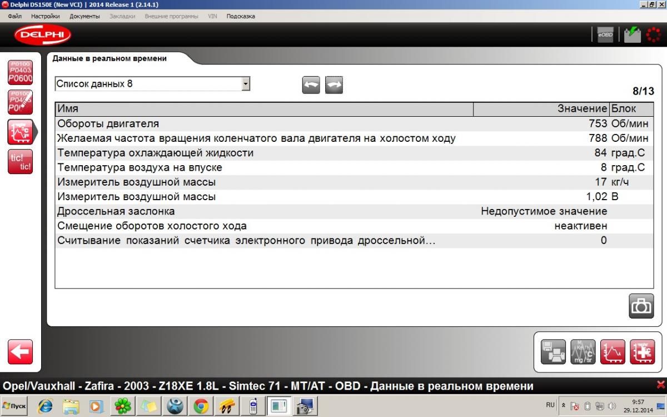The height and width of the screenshot is (417, 667).
Task: Click the red back arrow button
Action: (20, 352)
